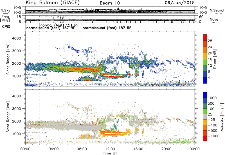This screenshot has height=155, width=225.
Task: Click the "20:00" time axis label
Action: 166,149
